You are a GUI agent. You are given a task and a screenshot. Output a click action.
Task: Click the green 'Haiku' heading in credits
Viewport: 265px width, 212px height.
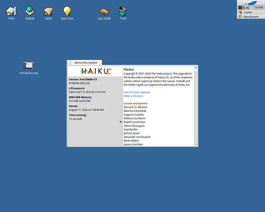[128, 69]
